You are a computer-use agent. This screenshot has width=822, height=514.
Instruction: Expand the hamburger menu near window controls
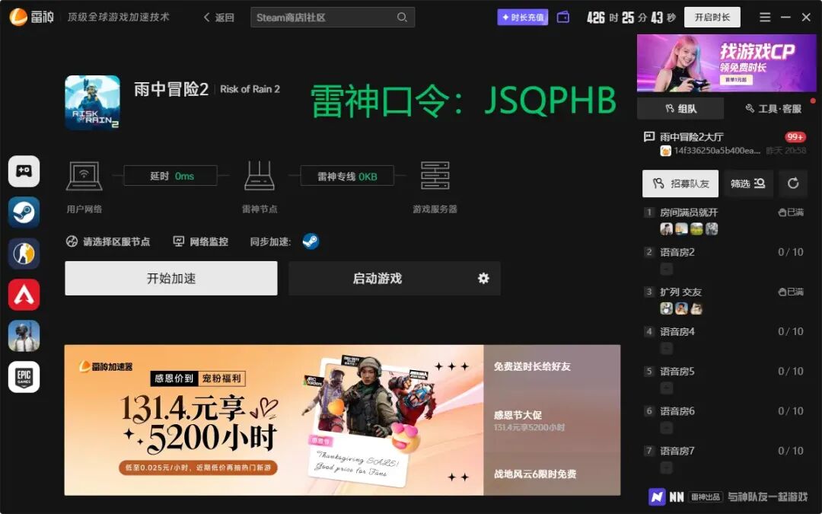click(x=765, y=16)
